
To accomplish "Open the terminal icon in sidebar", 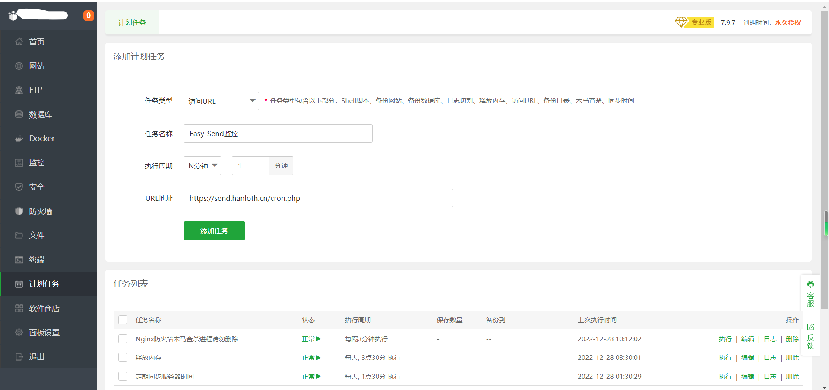I will [x=19, y=259].
